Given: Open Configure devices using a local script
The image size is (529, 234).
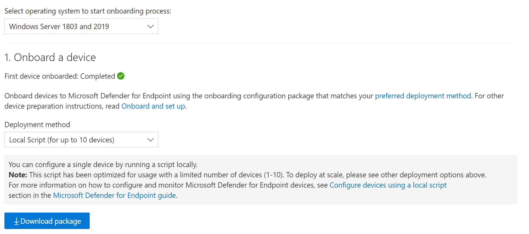Looking at the screenshot, I should (388, 185).
